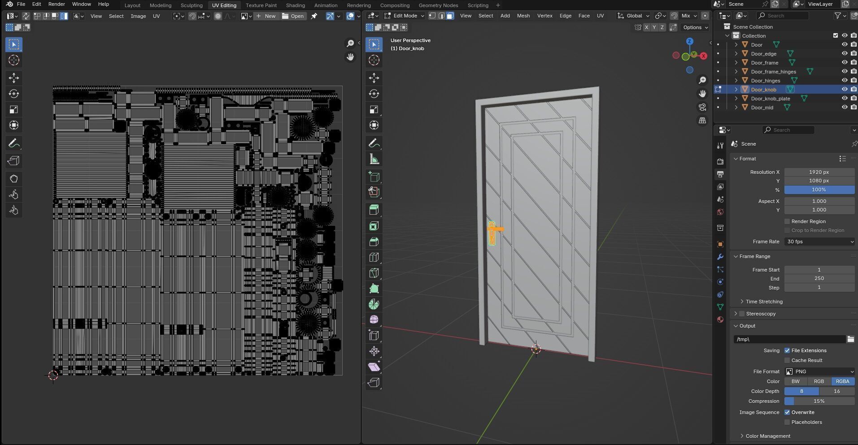The image size is (858, 445).
Task: Toggle UV sync selection in the UV editor header
Action: [x=26, y=16]
